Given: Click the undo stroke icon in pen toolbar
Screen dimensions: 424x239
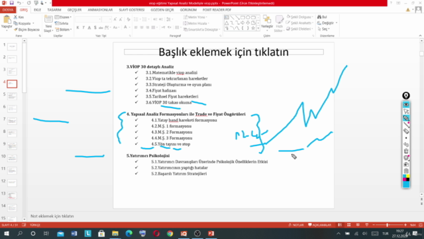Looking at the screenshot, I should coord(406,145).
